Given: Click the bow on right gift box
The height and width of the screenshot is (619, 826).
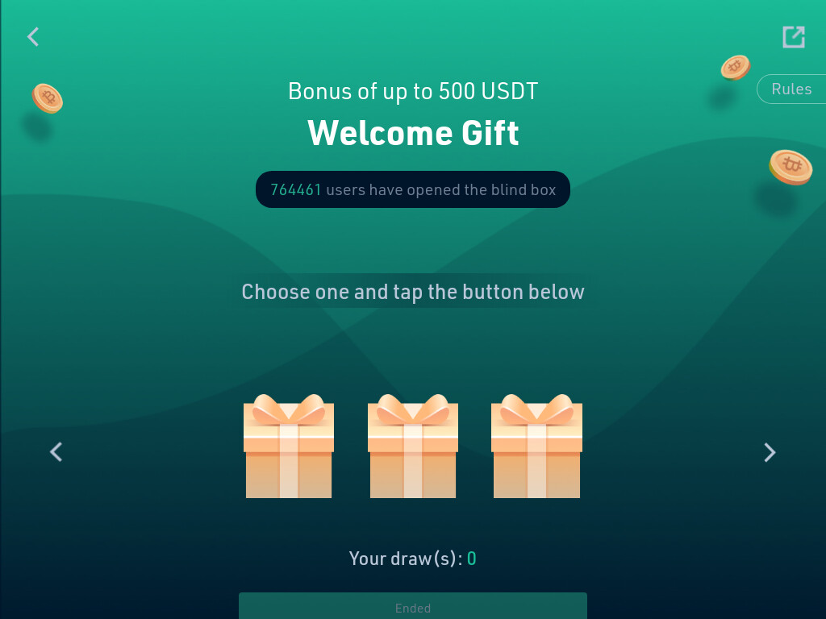Looking at the screenshot, I should point(536,409).
